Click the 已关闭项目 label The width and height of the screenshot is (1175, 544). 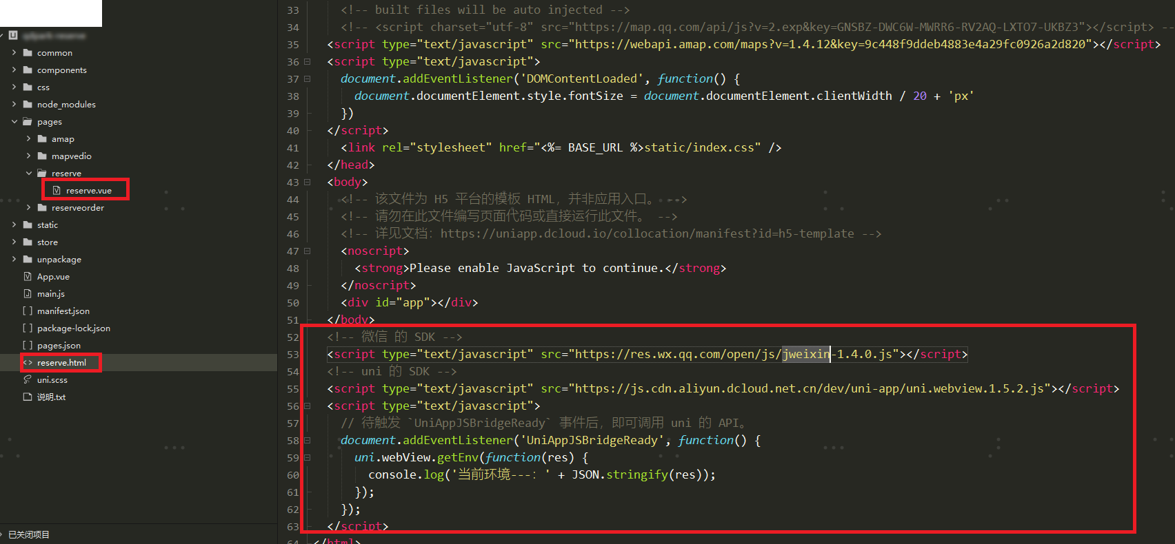pyautogui.click(x=29, y=534)
